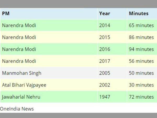
Task: Click the 94 minutes cell
Action: click(x=141, y=49)
